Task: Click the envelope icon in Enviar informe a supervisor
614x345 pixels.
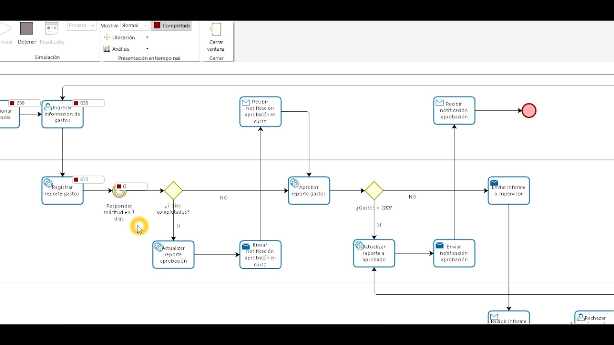Action: [x=494, y=183]
